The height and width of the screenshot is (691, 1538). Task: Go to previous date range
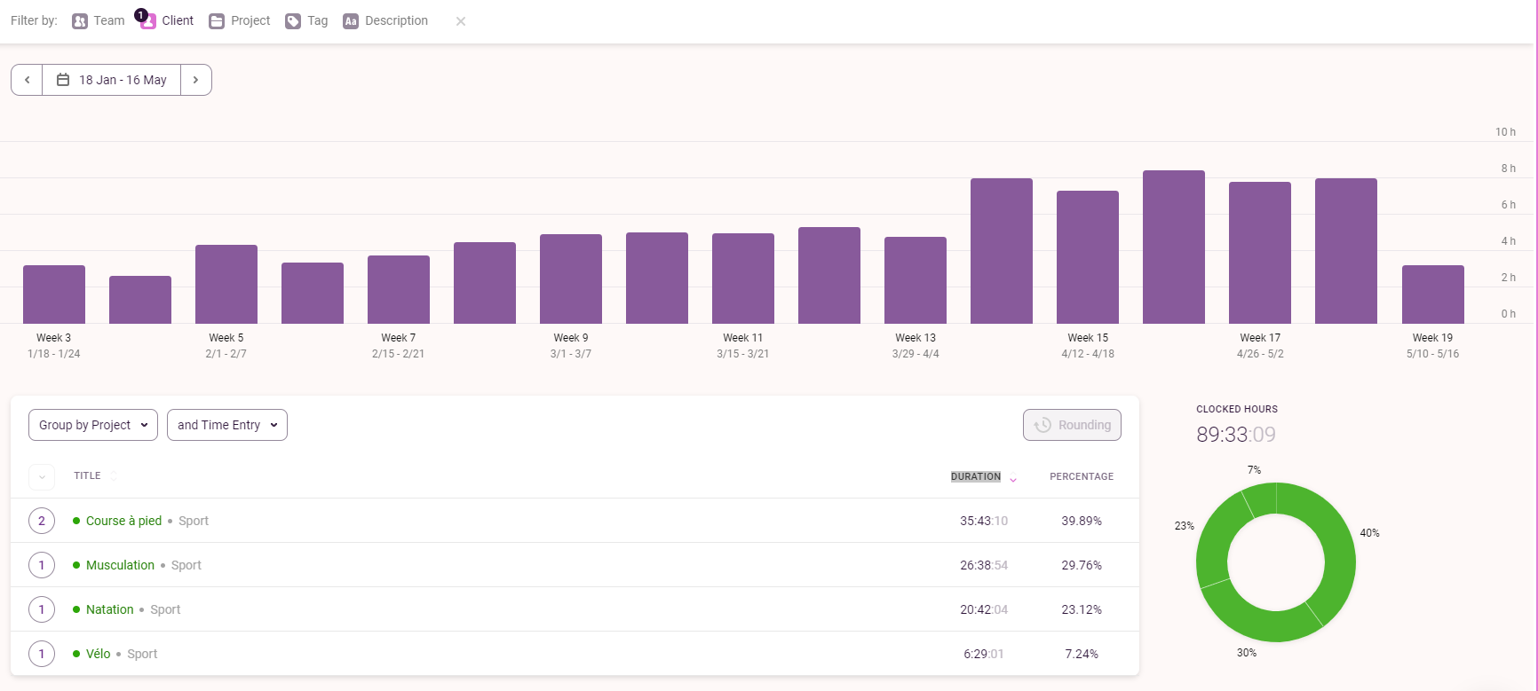click(27, 80)
